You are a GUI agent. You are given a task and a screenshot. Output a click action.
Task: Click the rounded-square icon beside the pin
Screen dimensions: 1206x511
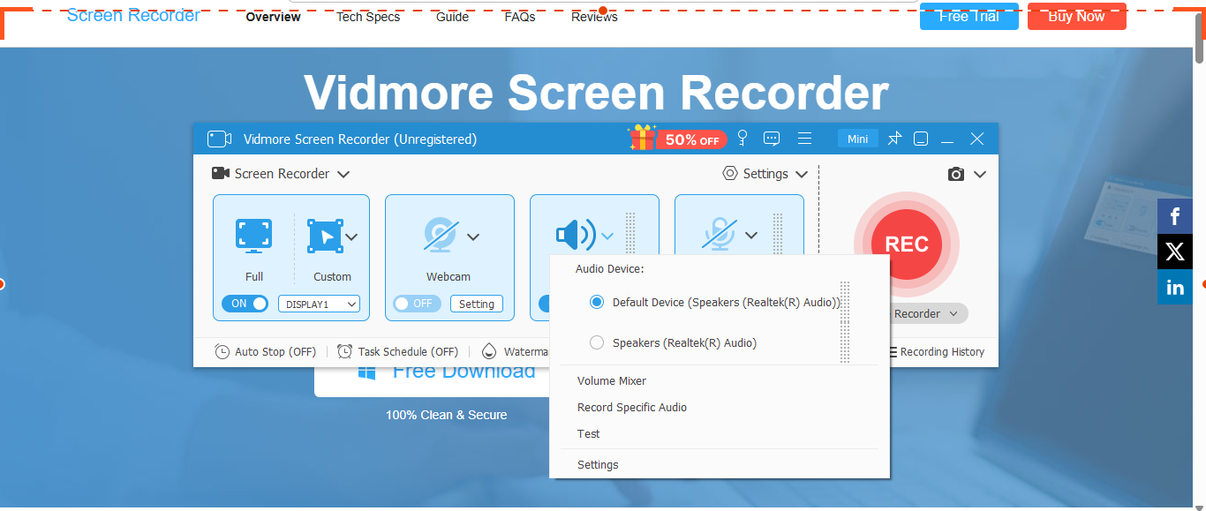pos(921,139)
